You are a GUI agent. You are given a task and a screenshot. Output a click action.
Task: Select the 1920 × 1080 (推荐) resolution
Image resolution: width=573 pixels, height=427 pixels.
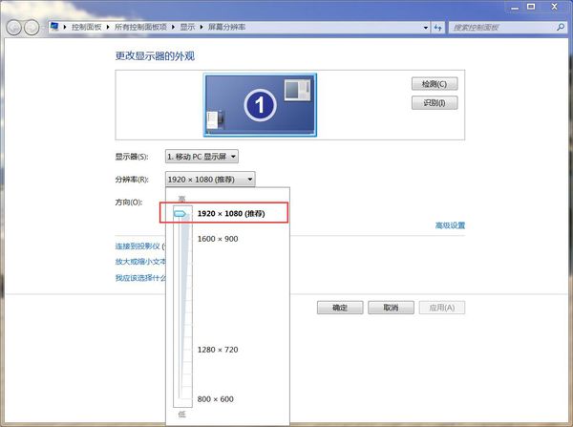[x=231, y=214]
